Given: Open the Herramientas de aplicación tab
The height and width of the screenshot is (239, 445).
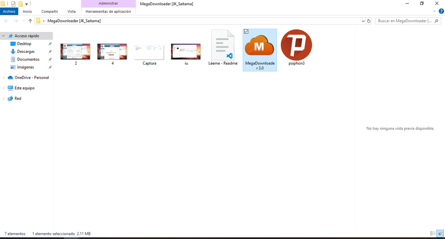Looking at the screenshot, I should (x=108, y=11).
